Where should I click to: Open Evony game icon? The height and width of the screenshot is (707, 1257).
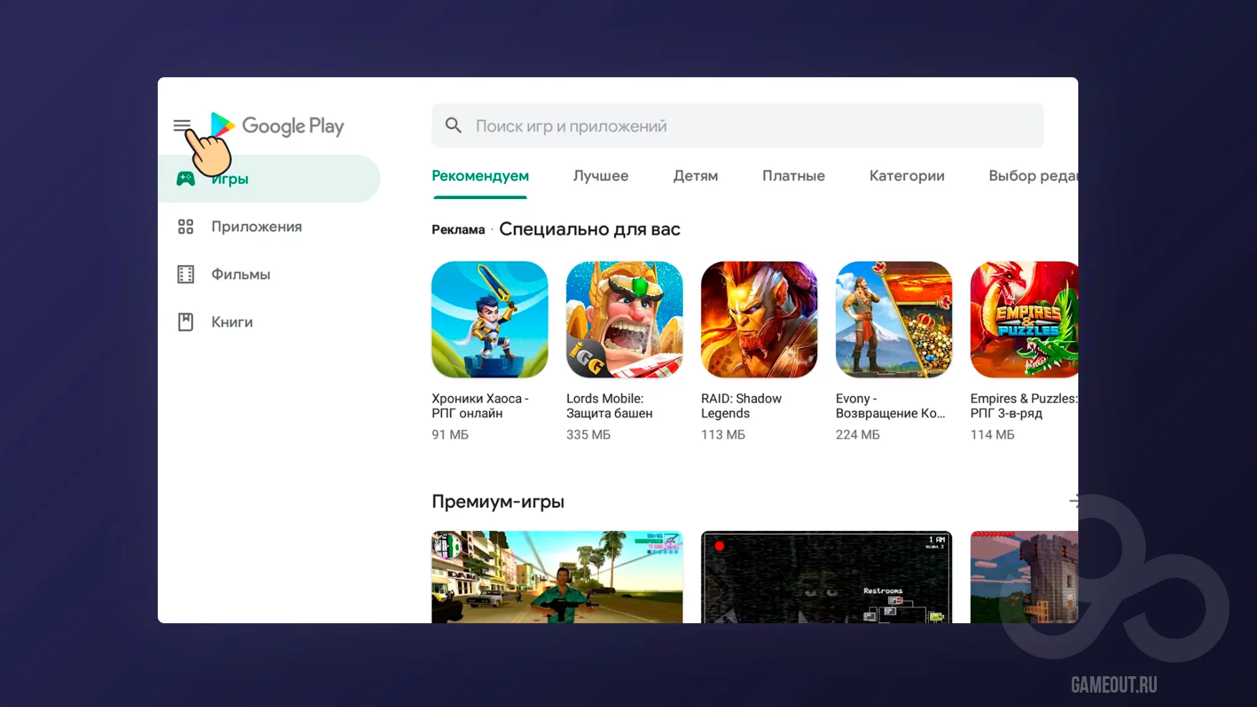(x=893, y=319)
